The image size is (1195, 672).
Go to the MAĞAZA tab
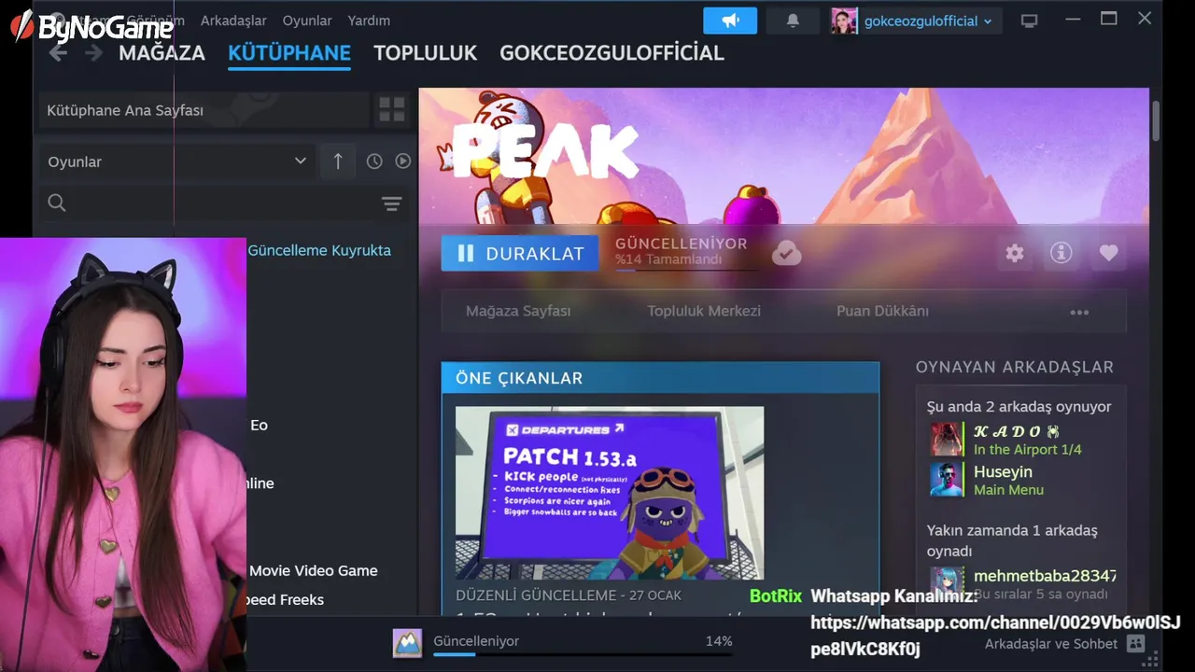tap(162, 53)
